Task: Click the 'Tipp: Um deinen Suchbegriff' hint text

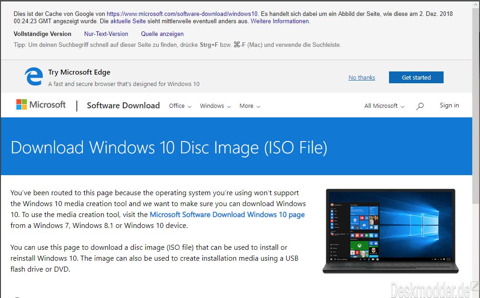Action: point(177,45)
